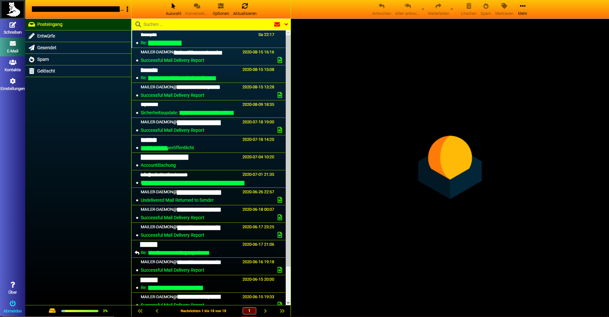Click the Abmelden logout icon
Image resolution: width=609 pixels, height=317 pixels.
point(13,304)
